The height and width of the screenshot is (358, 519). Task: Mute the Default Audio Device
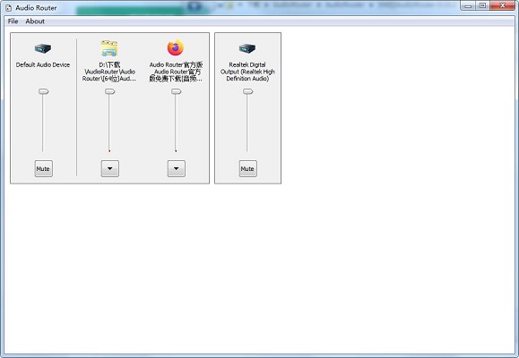click(x=43, y=168)
